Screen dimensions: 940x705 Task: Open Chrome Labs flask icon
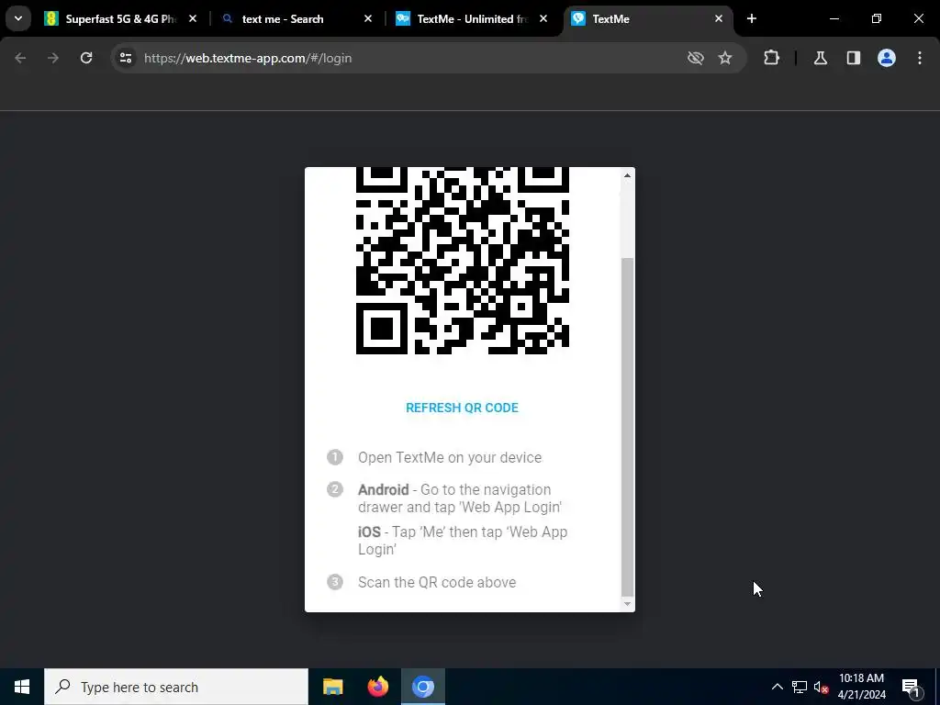coord(820,58)
